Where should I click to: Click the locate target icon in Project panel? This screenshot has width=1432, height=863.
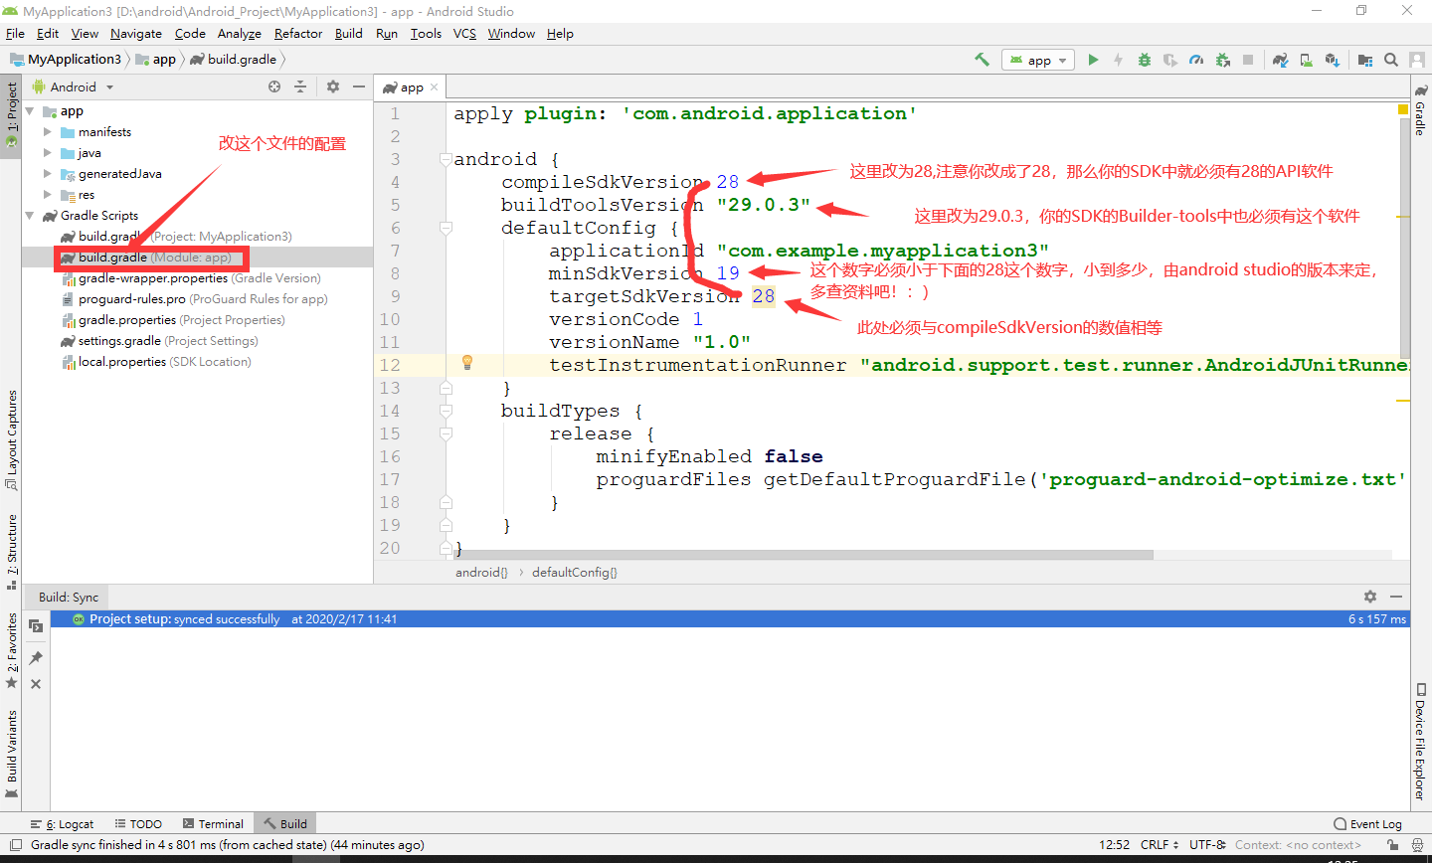pos(274,86)
